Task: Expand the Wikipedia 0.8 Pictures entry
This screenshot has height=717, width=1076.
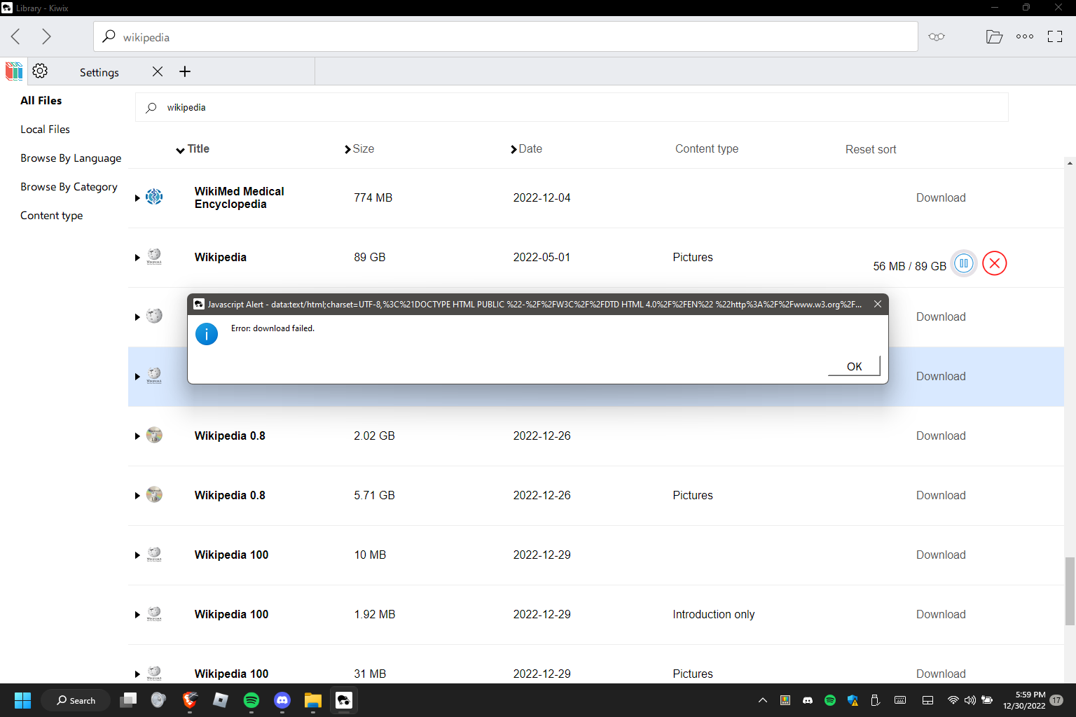Action: (x=137, y=495)
